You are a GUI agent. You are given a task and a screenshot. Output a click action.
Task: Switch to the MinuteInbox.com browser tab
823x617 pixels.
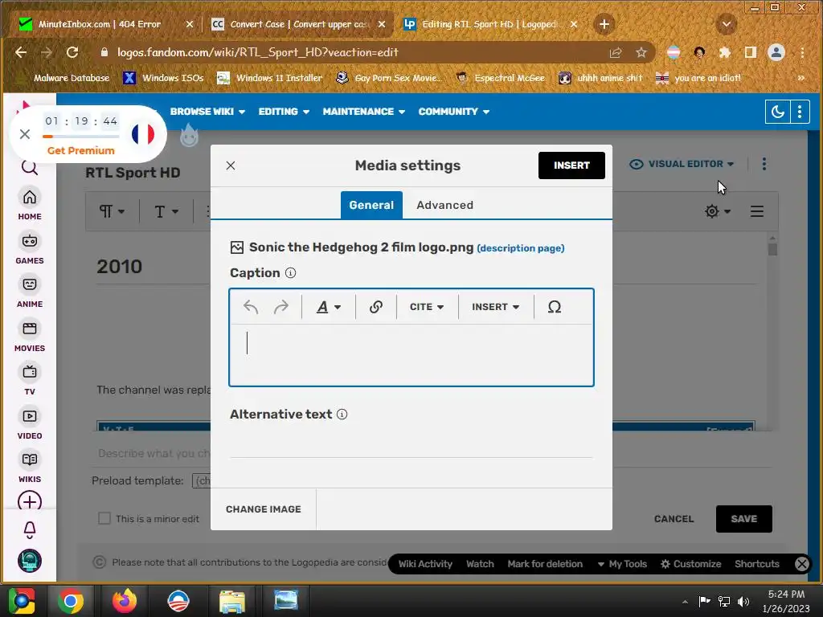point(99,24)
